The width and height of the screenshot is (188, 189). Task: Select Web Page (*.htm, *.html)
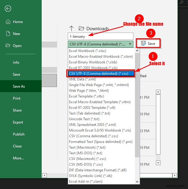[101, 91]
